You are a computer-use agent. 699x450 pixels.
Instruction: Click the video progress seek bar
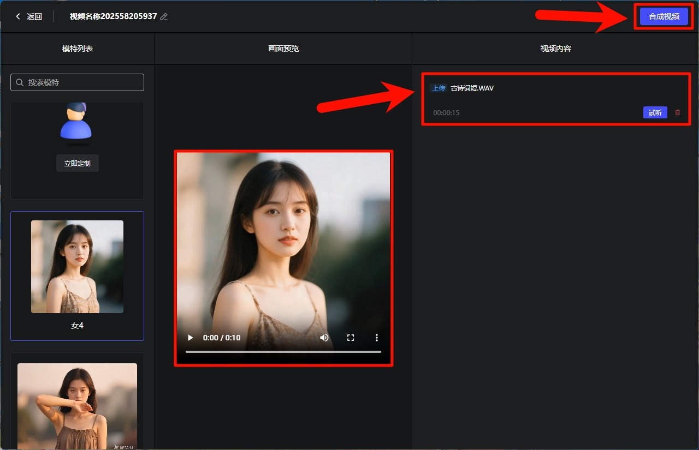coord(283,352)
